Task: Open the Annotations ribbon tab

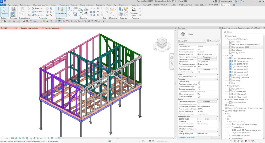Action: (64, 5)
